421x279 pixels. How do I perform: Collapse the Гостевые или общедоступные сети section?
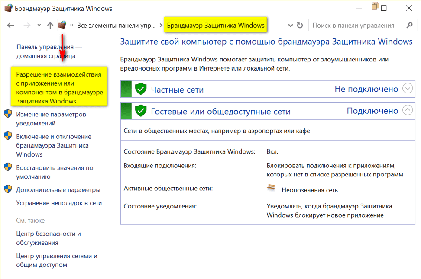tap(408, 110)
